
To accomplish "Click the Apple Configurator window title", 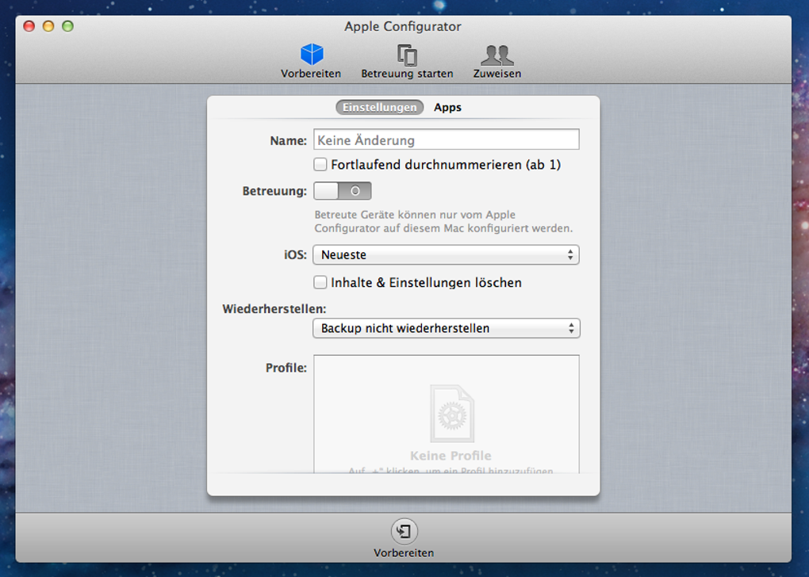I will click(403, 26).
